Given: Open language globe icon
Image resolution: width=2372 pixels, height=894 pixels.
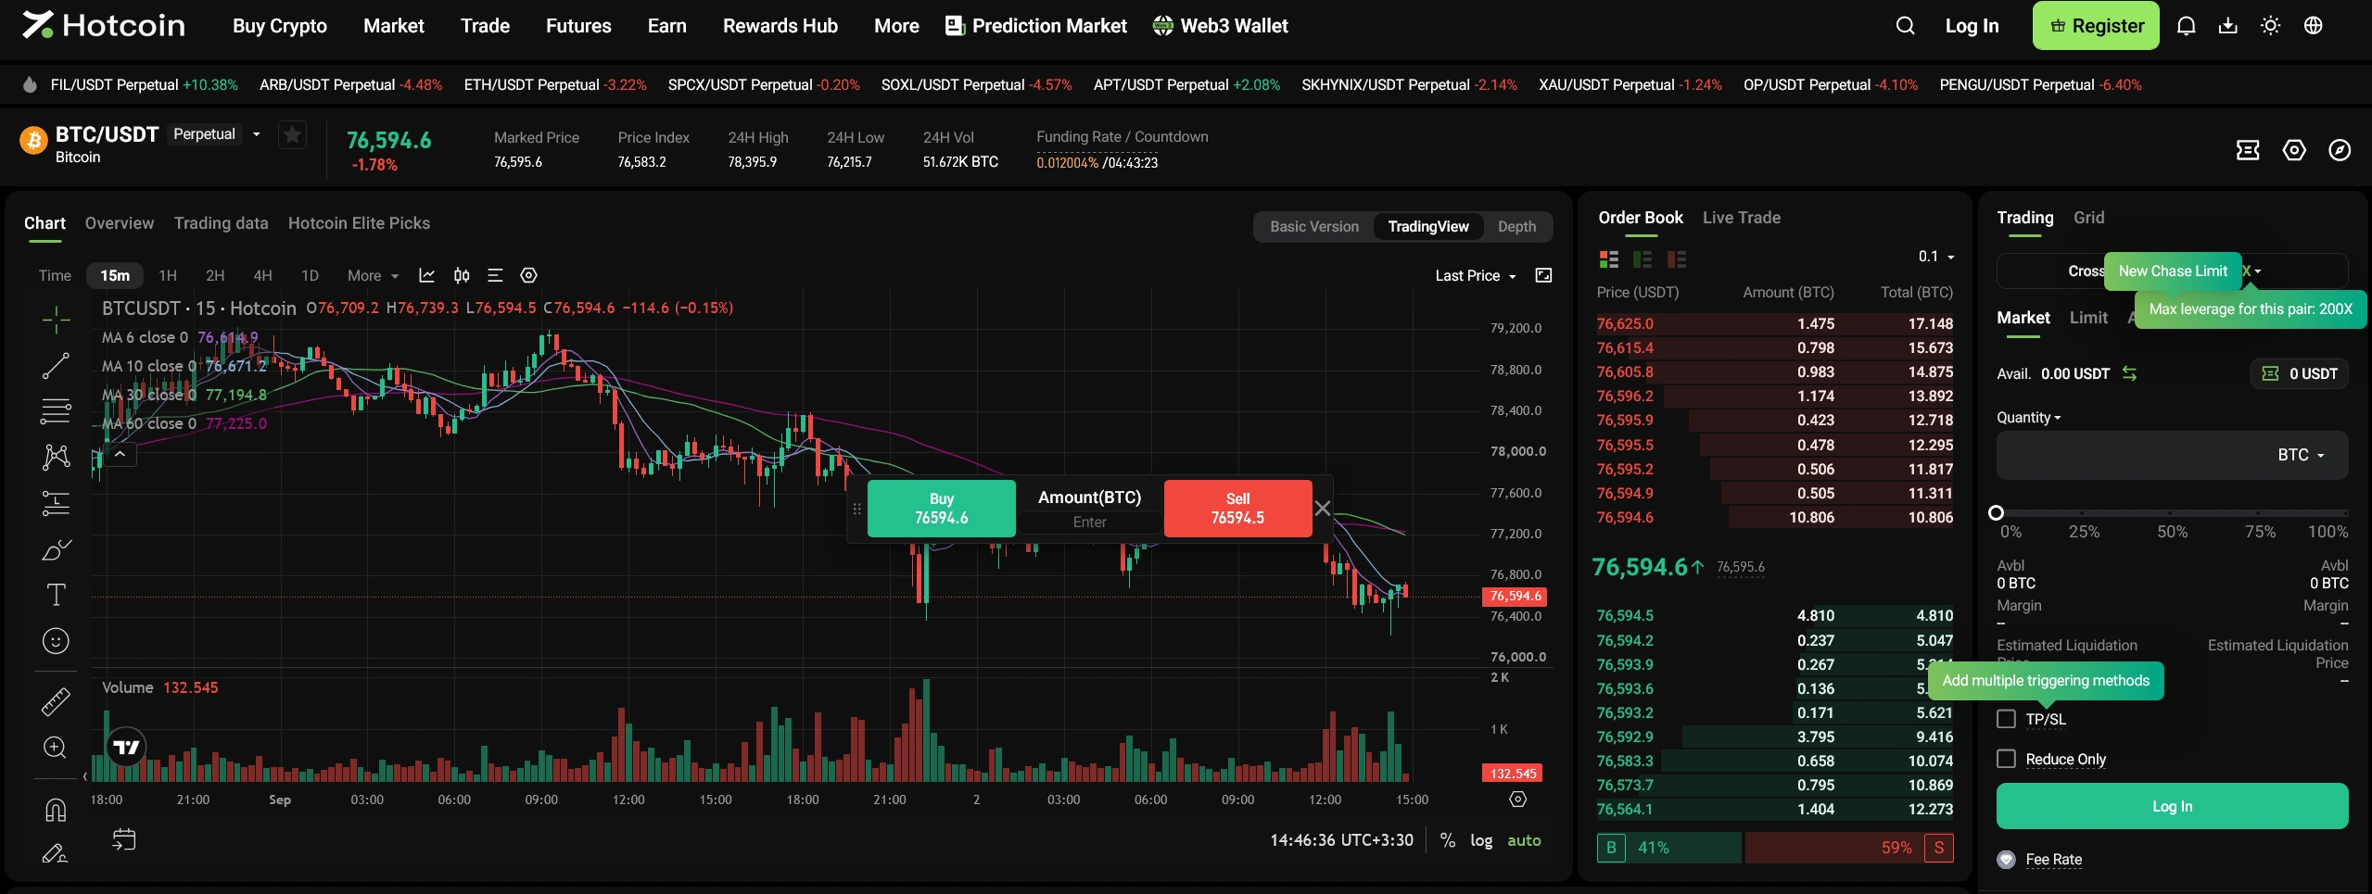Looking at the screenshot, I should tap(2314, 26).
